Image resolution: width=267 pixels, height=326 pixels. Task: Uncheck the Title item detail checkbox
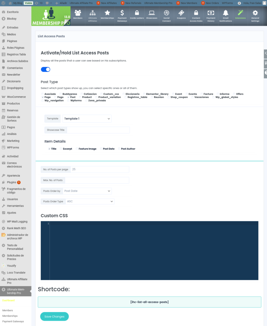point(49,149)
